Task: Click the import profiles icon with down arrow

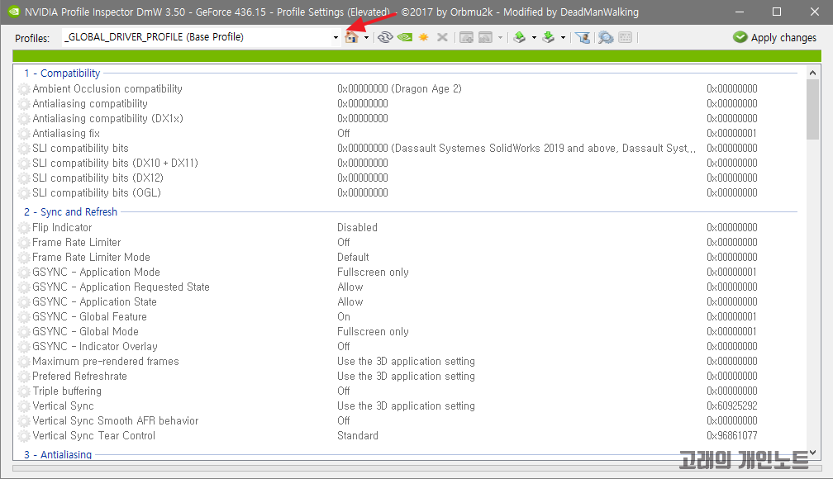Action: (x=549, y=37)
